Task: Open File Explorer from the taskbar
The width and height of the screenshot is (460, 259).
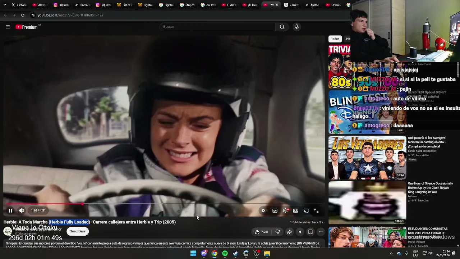Action: tap(267, 254)
